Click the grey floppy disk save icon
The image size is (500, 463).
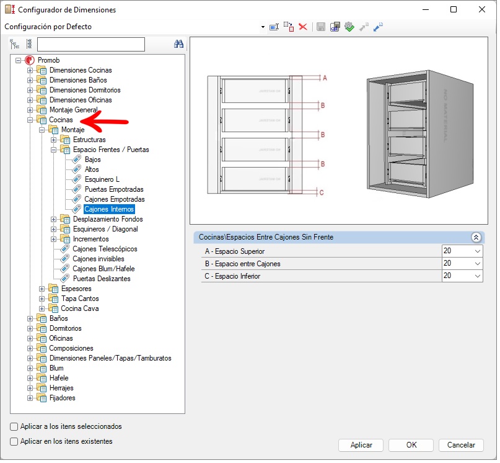point(321,27)
